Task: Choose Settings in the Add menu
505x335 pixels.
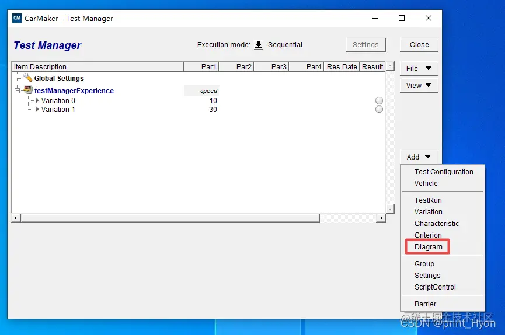Action: (427, 276)
